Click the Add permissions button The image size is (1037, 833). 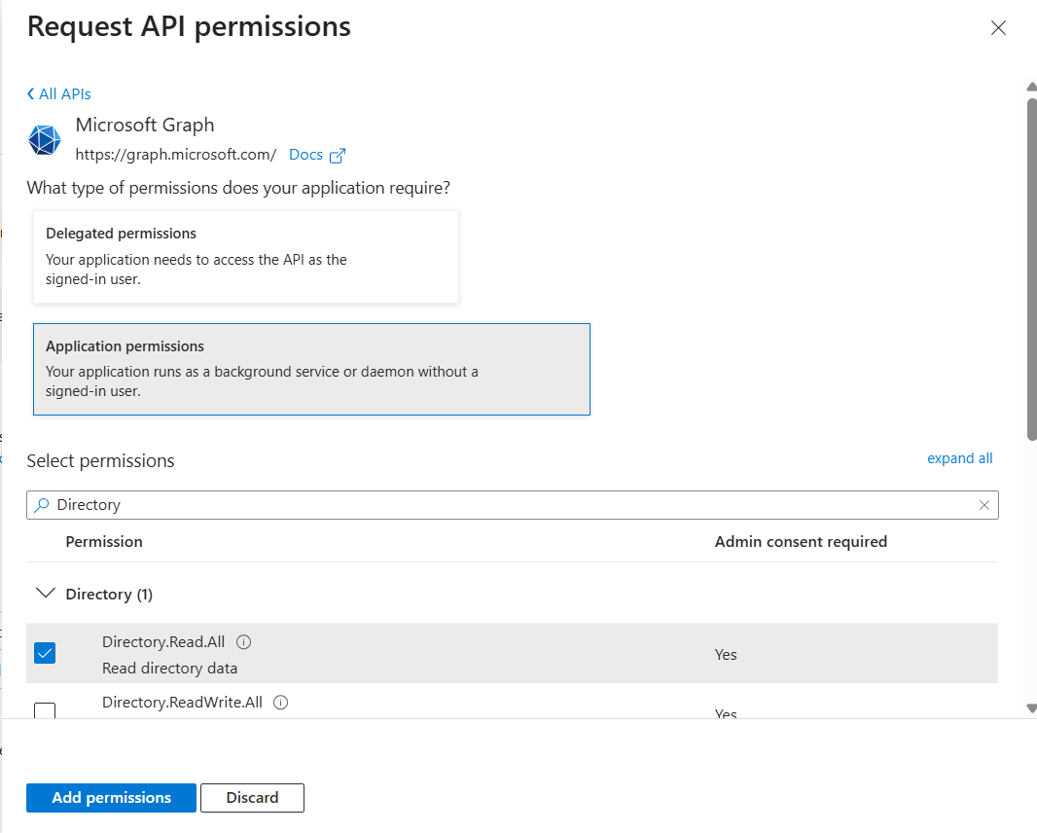click(111, 798)
